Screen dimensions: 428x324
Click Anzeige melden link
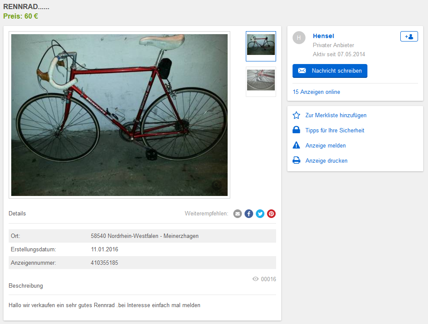tap(325, 145)
